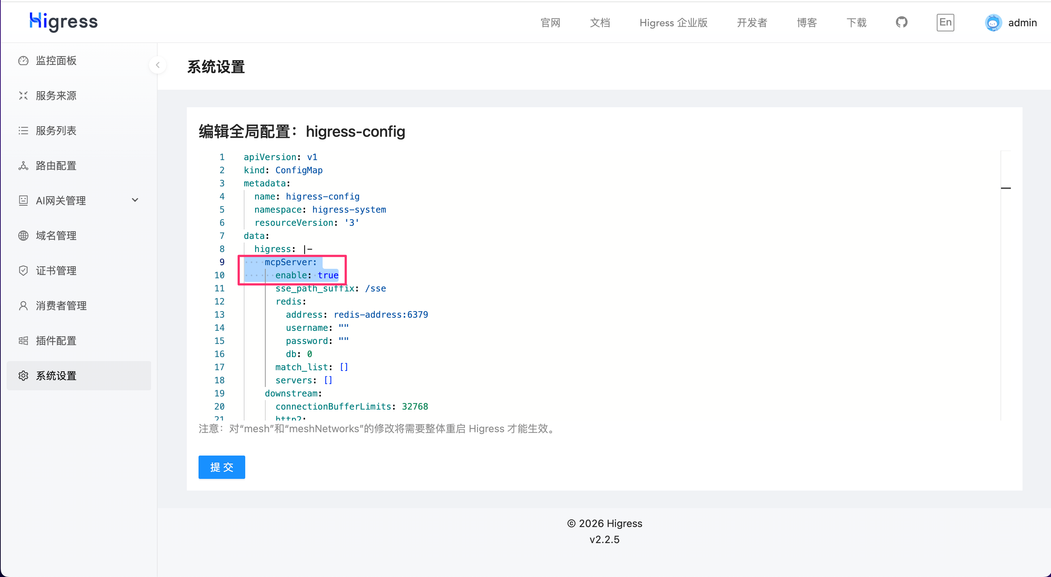Open the 博客 link

point(806,23)
